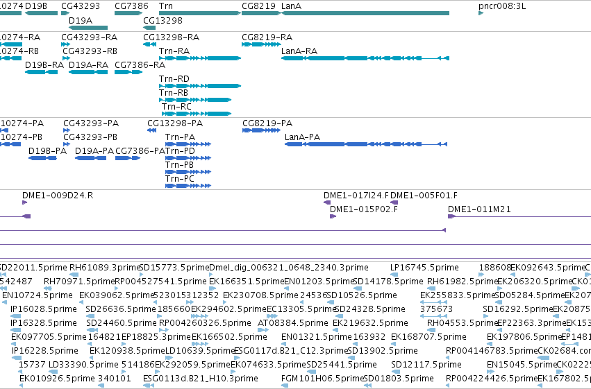The height and width of the screenshot is (389, 591).
Task: Click the D19A-PA protein feature
Action: [x=90, y=158]
